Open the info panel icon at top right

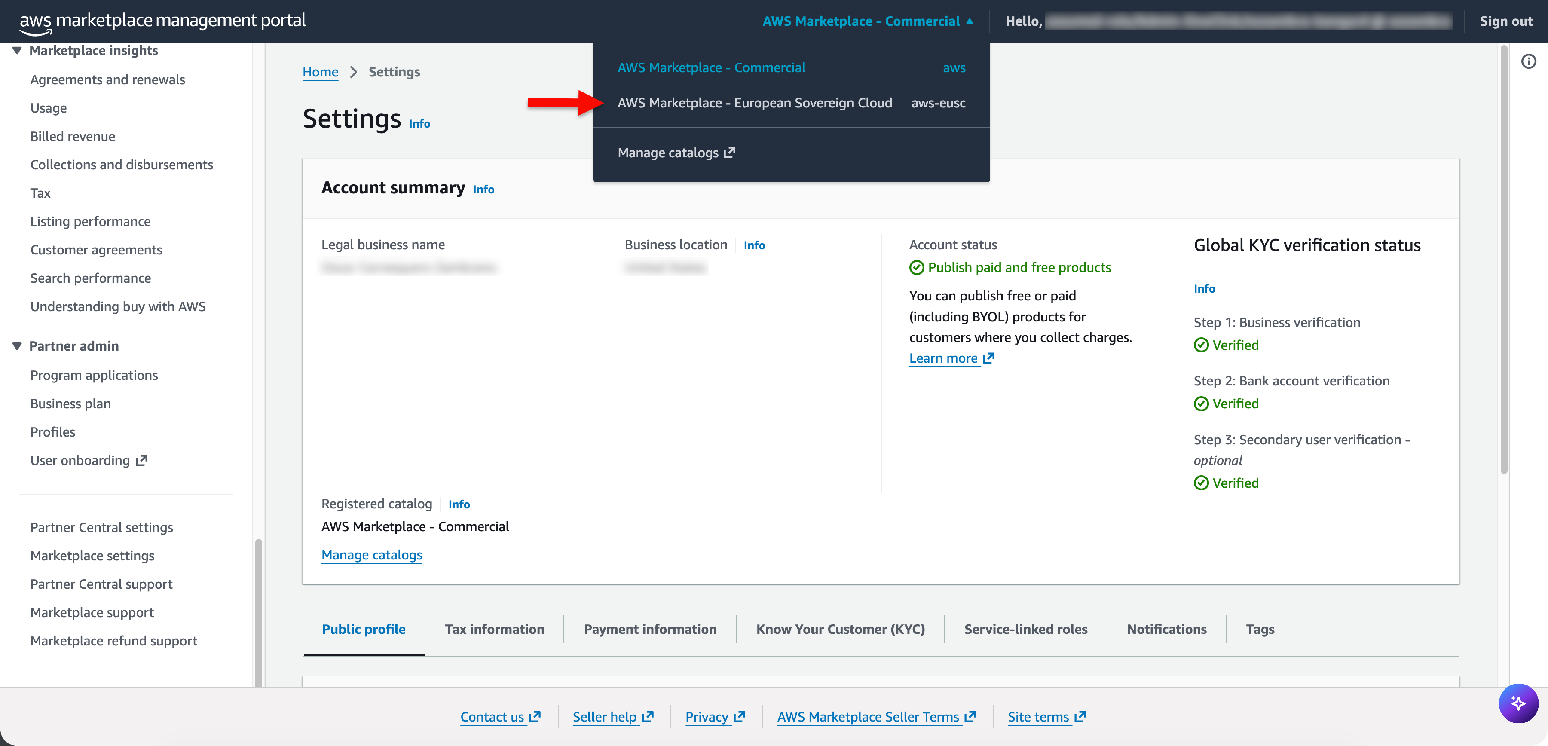(x=1528, y=61)
